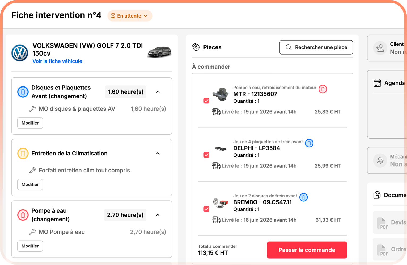407x265 pixels.
Task: Click the hourglass icon in En attente badge
Action: pyautogui.click(x=113, y=16)
